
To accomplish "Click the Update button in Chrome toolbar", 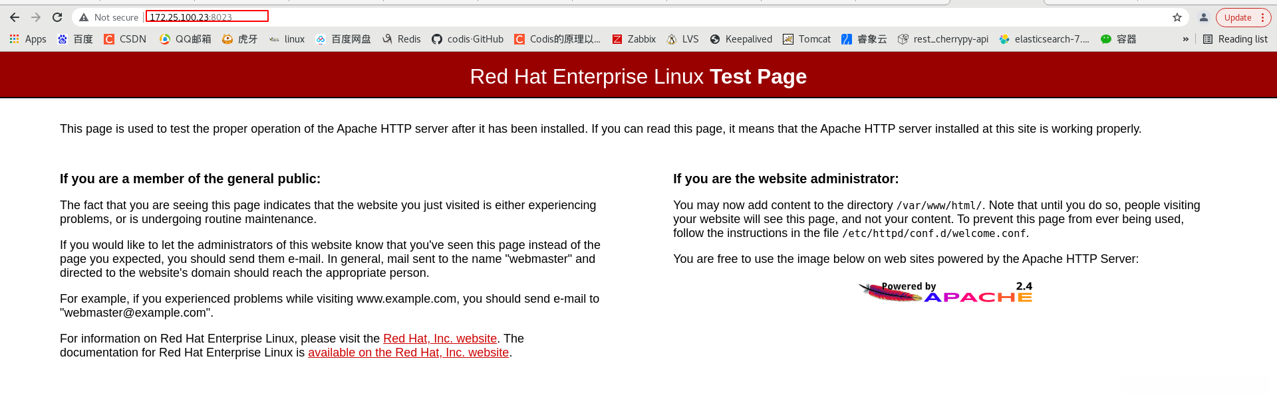I will click(x=1238, y=17).
